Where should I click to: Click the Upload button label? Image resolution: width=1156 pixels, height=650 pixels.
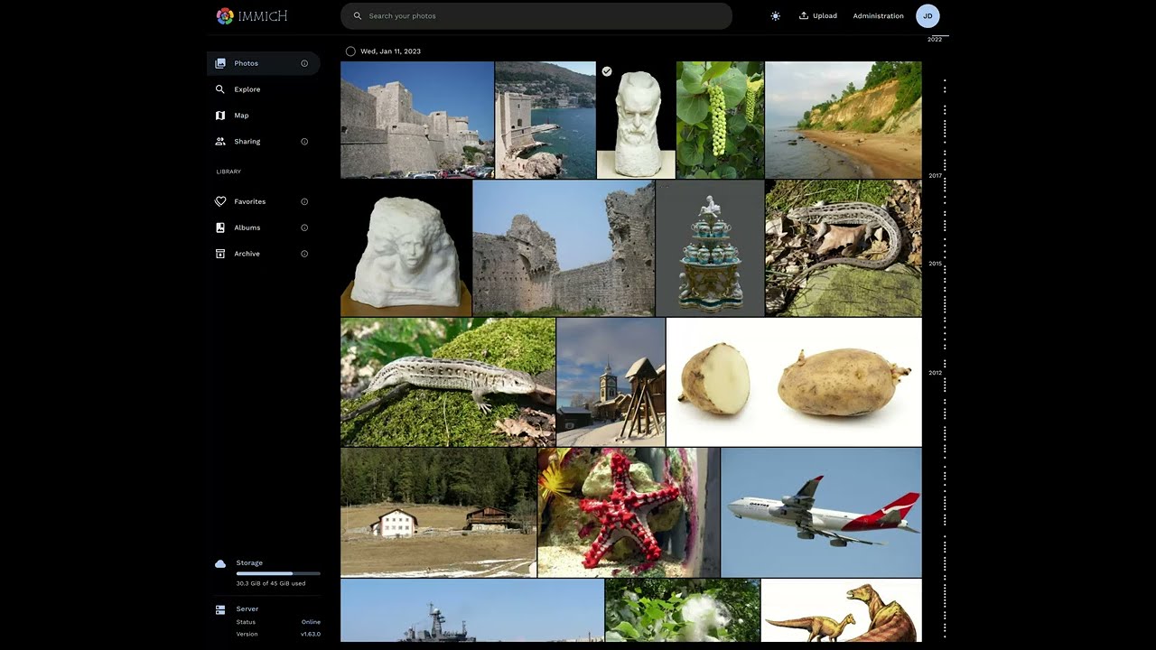[x=825, y=16]
